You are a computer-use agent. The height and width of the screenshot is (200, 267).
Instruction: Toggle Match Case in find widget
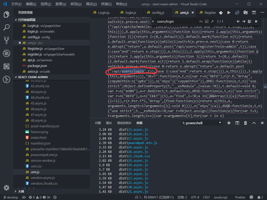[x=201, y=21]
